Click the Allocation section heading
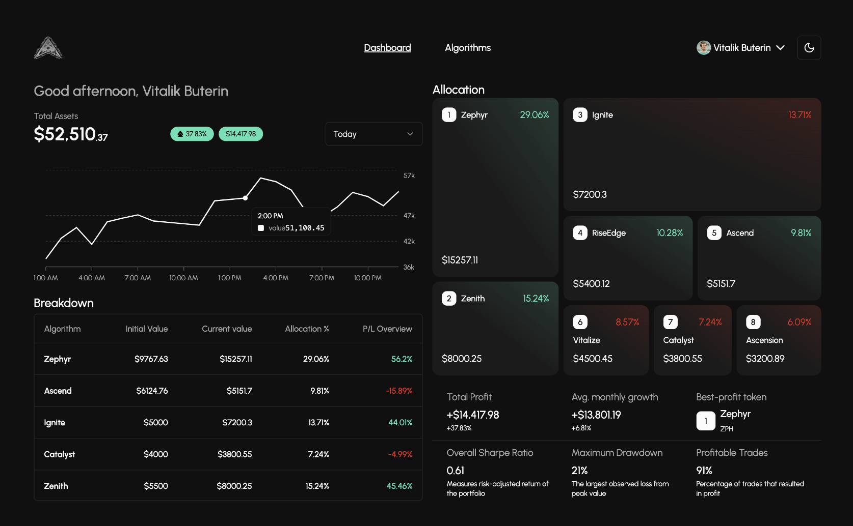 click(459, 90)
